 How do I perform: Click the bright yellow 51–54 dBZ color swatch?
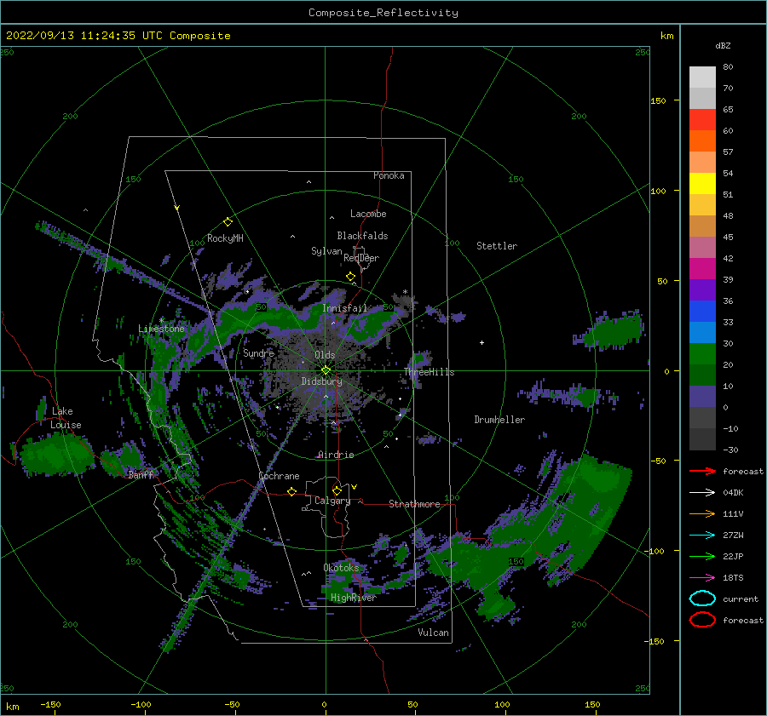(x=702, y=184)
